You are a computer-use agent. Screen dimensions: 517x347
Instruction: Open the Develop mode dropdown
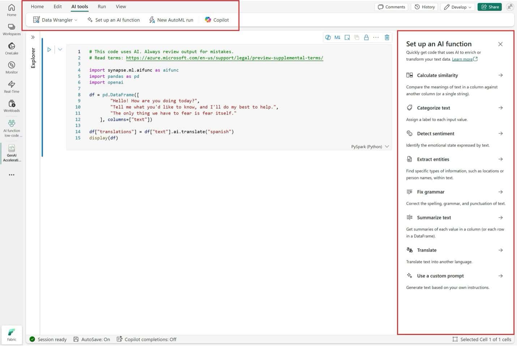pos(457,7)
